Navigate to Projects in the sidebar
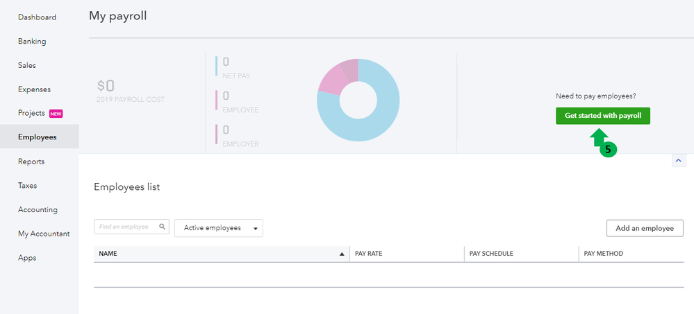Viewport: 694px width, 314px height. pos(32,113)
